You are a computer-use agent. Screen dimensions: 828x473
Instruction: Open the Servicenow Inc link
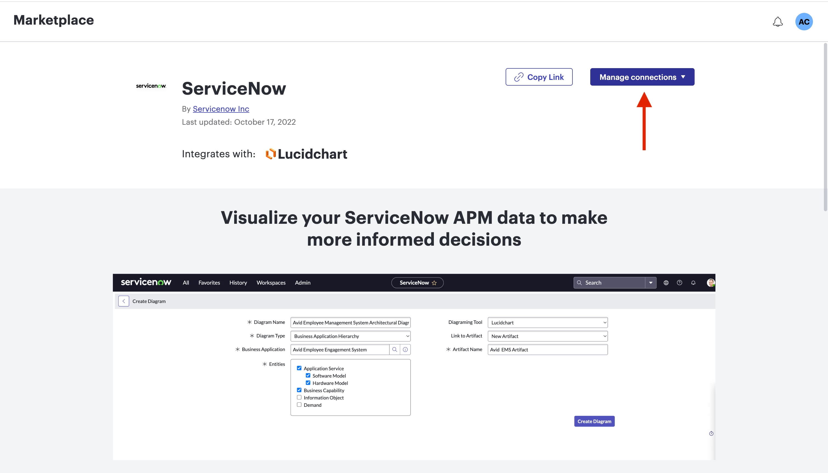point(221,109)
